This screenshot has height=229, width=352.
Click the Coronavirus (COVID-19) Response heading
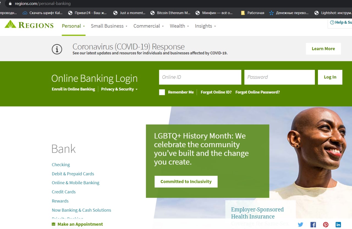pyautogui.click(x=128, y=46)
